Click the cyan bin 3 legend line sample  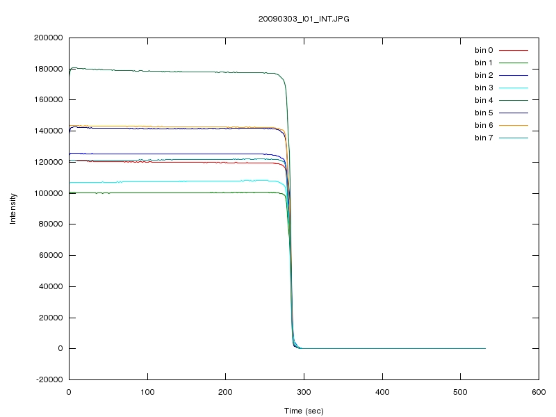point(514,88)
